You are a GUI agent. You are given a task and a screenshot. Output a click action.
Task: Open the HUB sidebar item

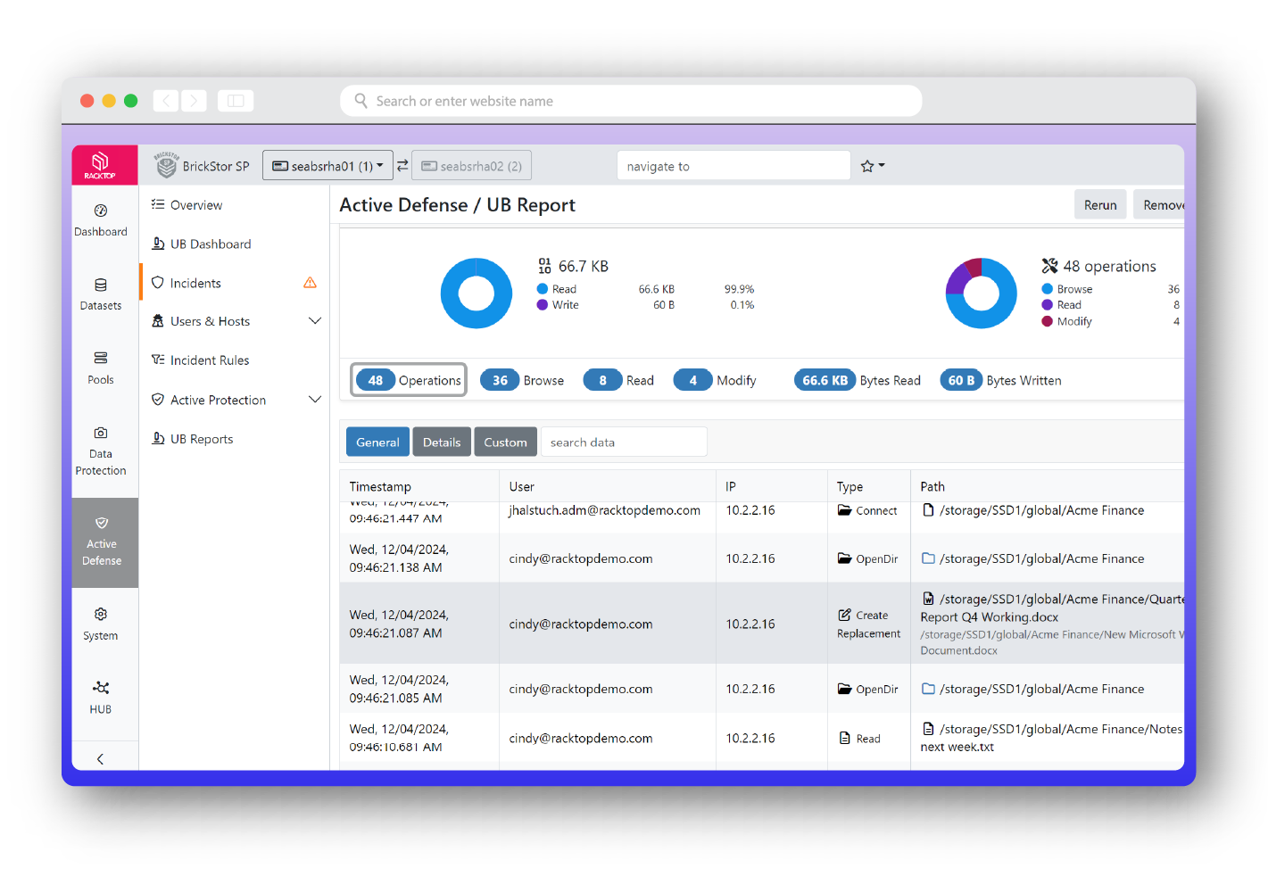pyautogui.click(x=101, y=698)
